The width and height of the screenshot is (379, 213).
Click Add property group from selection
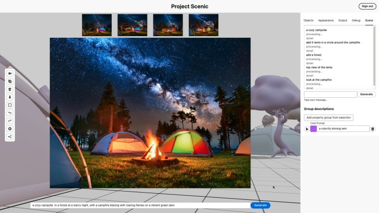coord(329,118)
